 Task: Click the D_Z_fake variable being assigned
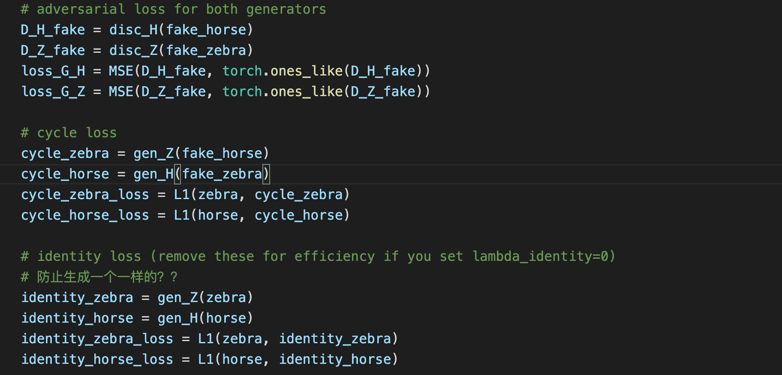(53, 50)
